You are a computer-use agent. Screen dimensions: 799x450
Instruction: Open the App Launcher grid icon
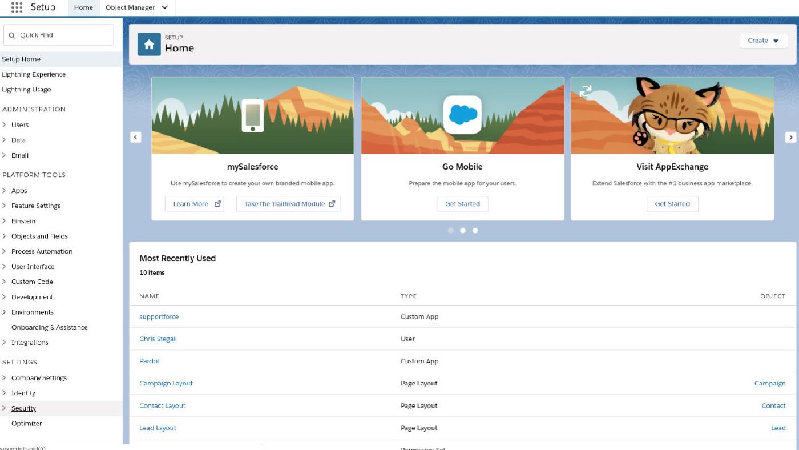tap(17, 7)
